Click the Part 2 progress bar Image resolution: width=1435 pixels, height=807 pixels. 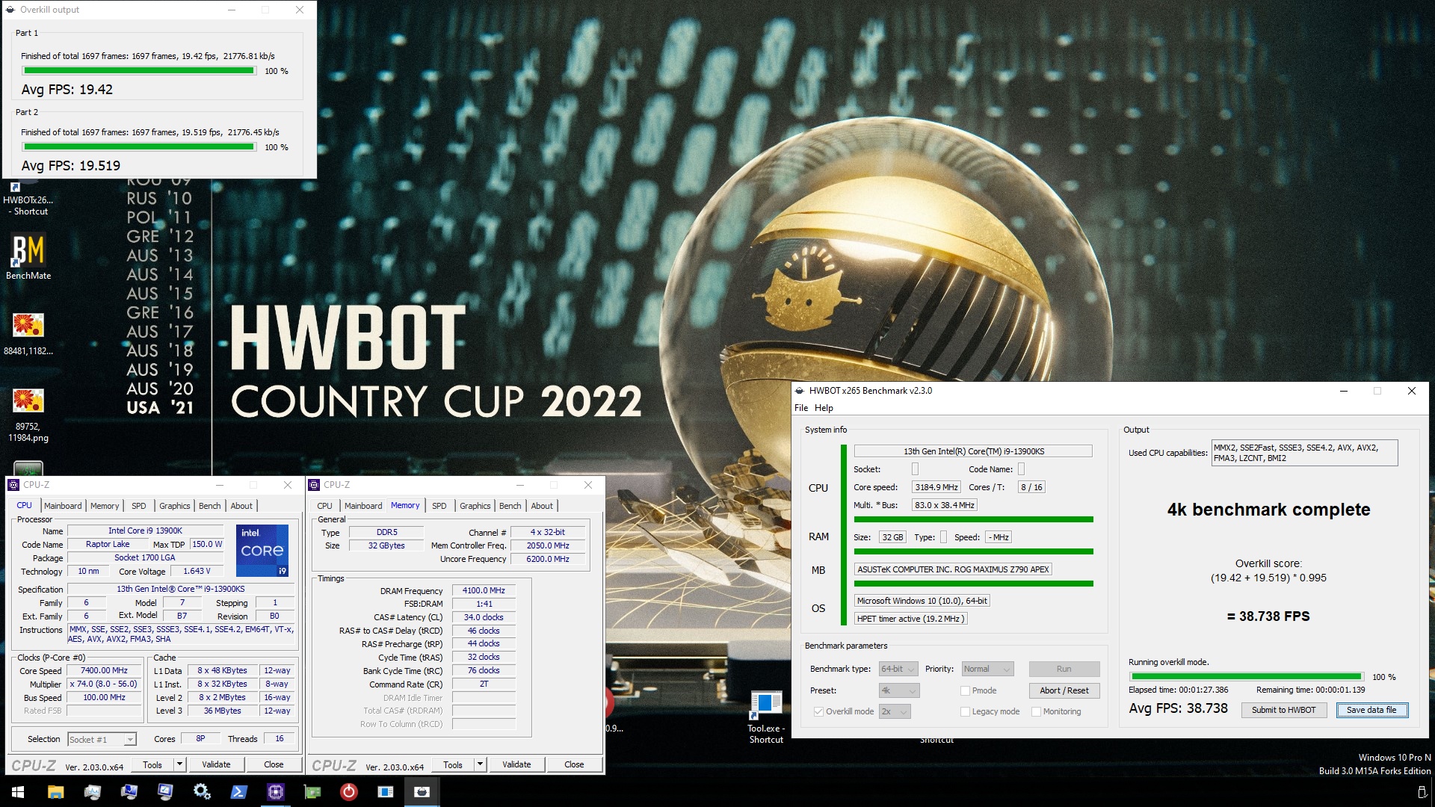coord(139,147)
